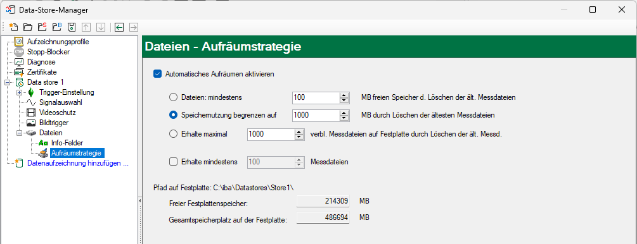Click the Stopp-Blocker stop sign icon
The width and height of the screenshot is (637, 244).
pyautogui.click(x=19, y=52)
